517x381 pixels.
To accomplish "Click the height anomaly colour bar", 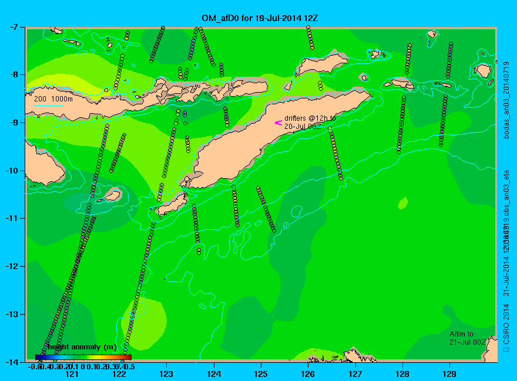I will 83,357.
